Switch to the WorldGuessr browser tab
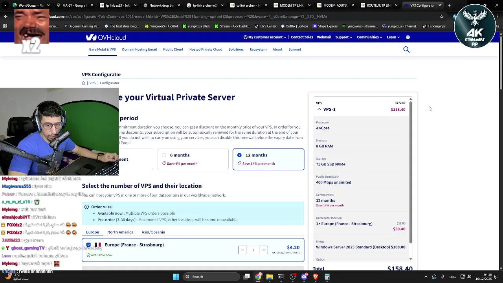 [x=30, y=6]
